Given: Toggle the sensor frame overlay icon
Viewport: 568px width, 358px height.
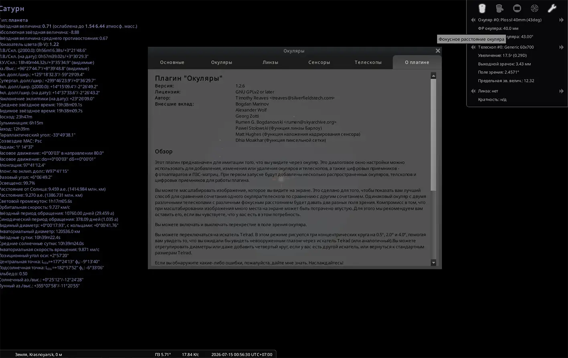Looking at the screenshot, I should [x=517, y=8].
